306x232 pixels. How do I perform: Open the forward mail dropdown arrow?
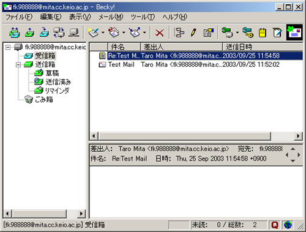click(x=144, y=32)
